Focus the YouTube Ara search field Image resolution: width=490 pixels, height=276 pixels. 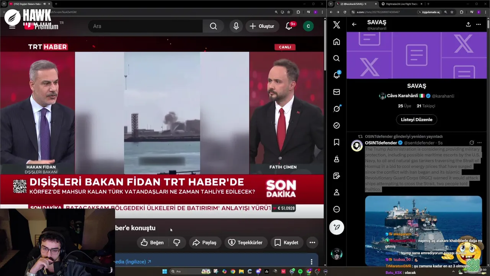145,26
